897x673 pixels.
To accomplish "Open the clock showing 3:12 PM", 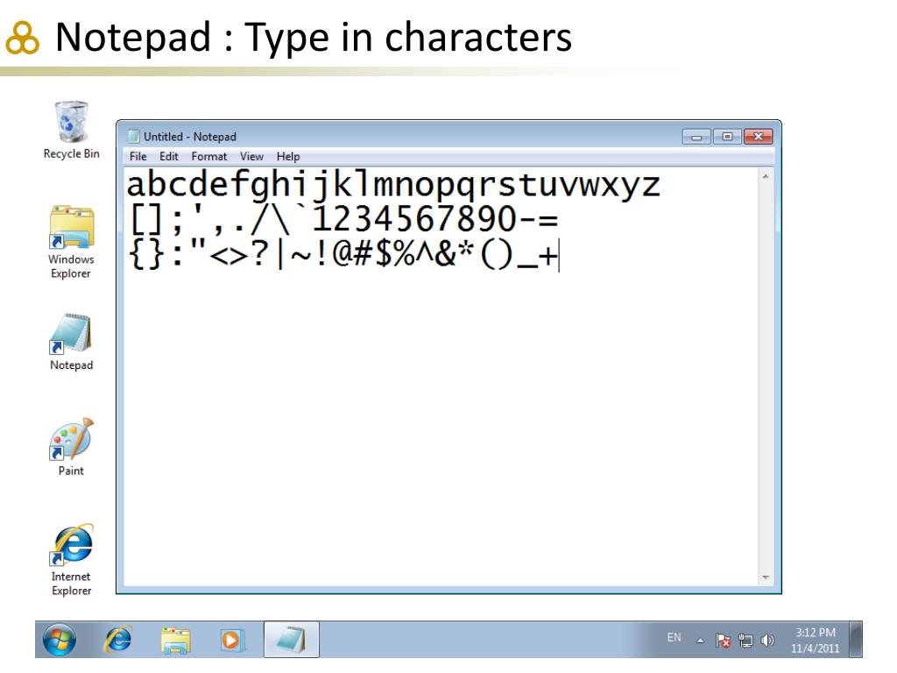I will 816,641.
